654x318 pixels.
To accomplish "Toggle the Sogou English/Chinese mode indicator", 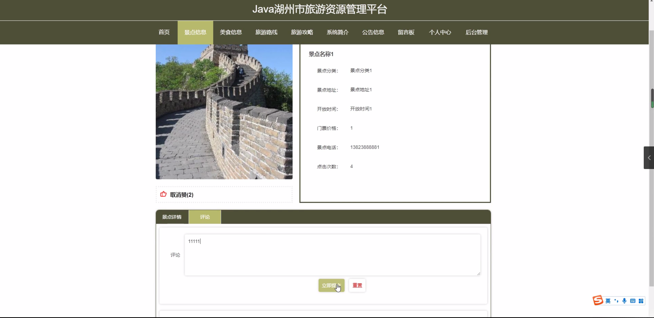I will coord(608,301).
